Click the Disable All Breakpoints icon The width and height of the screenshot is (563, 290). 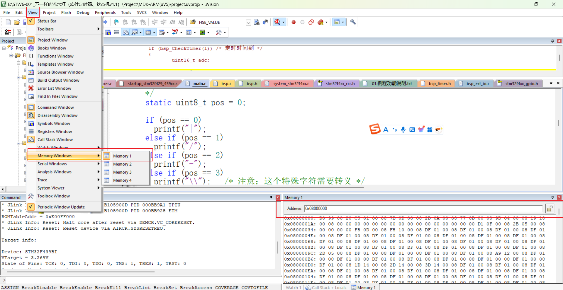click(311, 22)
